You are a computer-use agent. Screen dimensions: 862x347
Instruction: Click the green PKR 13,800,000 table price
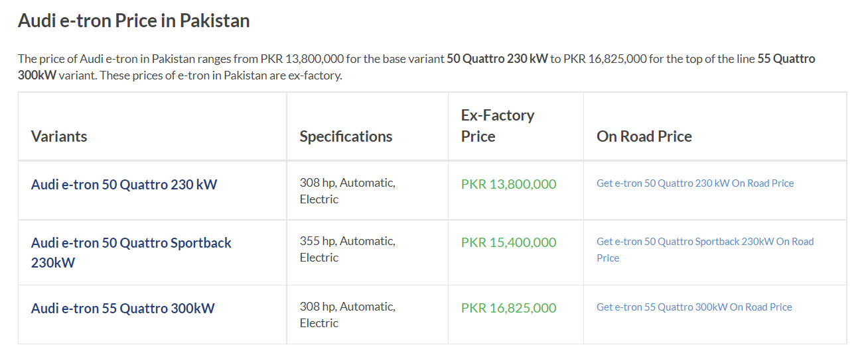point(508,184)
